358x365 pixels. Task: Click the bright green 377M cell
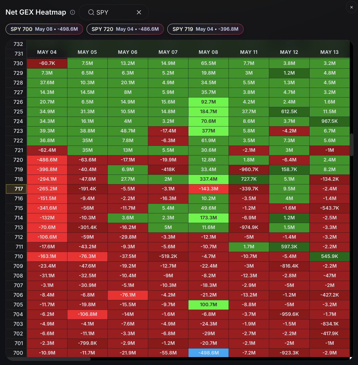tap(208, 131)
